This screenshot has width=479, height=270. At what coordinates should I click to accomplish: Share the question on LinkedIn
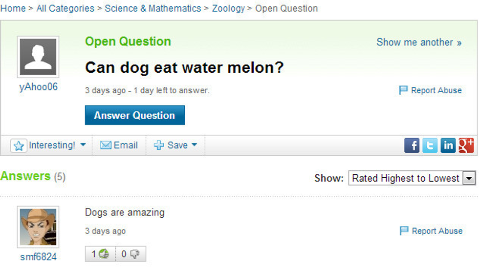point(448,145)
